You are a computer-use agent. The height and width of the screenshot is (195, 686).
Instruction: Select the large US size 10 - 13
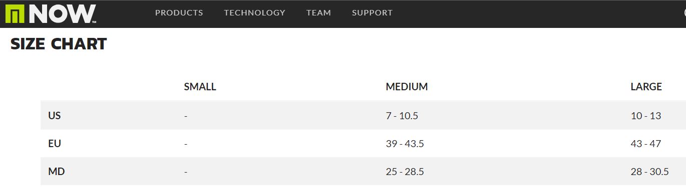(646, 116)
